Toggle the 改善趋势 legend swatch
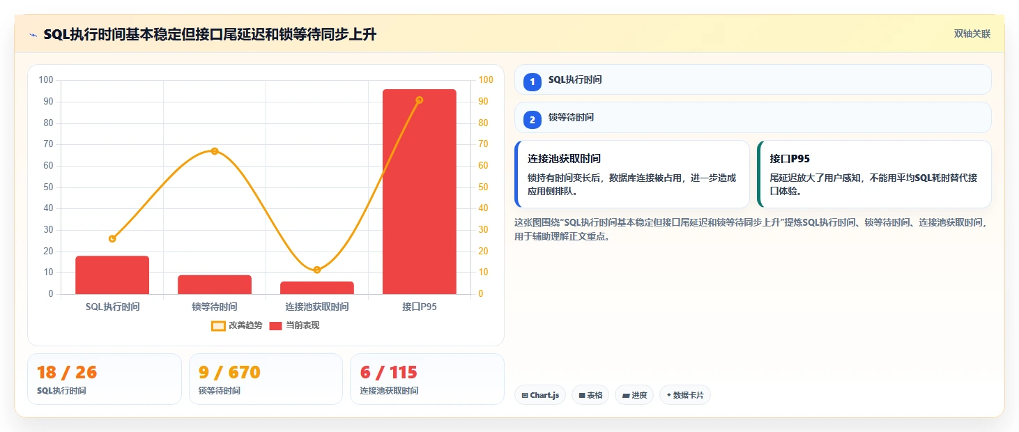Viewport: 1019px width, 432px height. 218,325
